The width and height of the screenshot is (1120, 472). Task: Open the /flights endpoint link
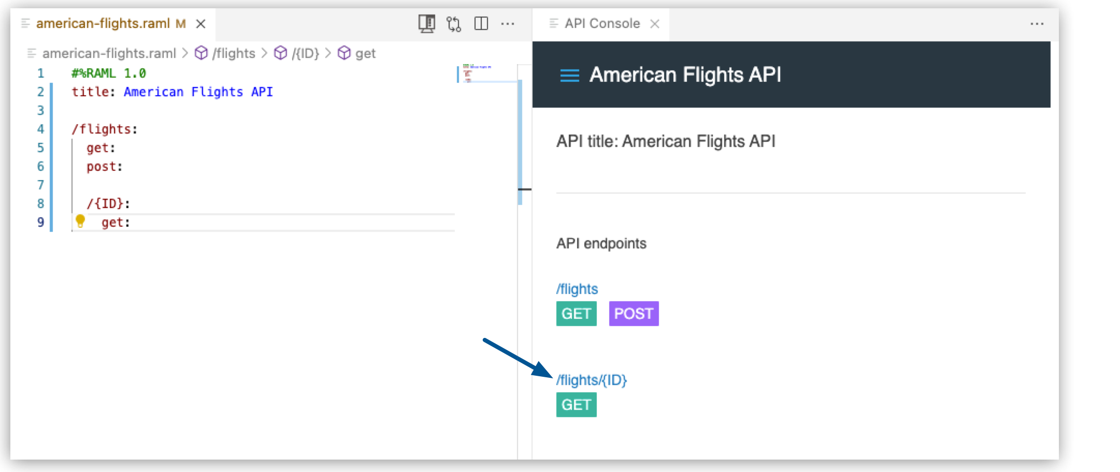pyautogui.click(x=576, y=289)
